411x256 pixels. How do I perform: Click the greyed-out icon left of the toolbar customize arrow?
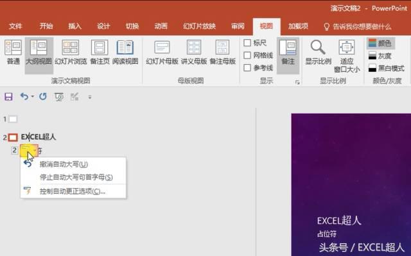click(74, 97)
